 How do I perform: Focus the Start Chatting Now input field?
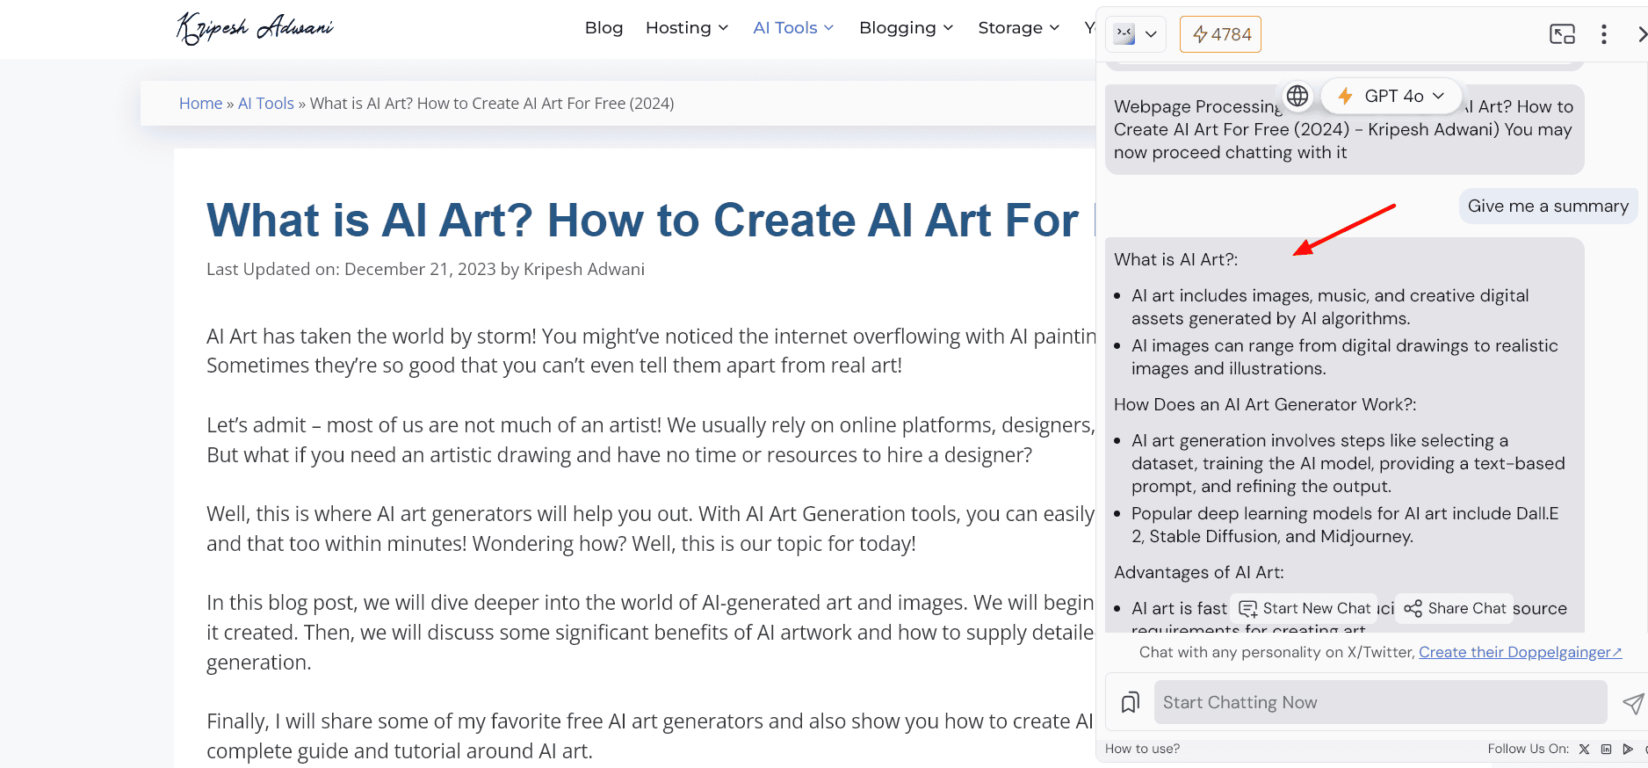[x=1379, y=702]
